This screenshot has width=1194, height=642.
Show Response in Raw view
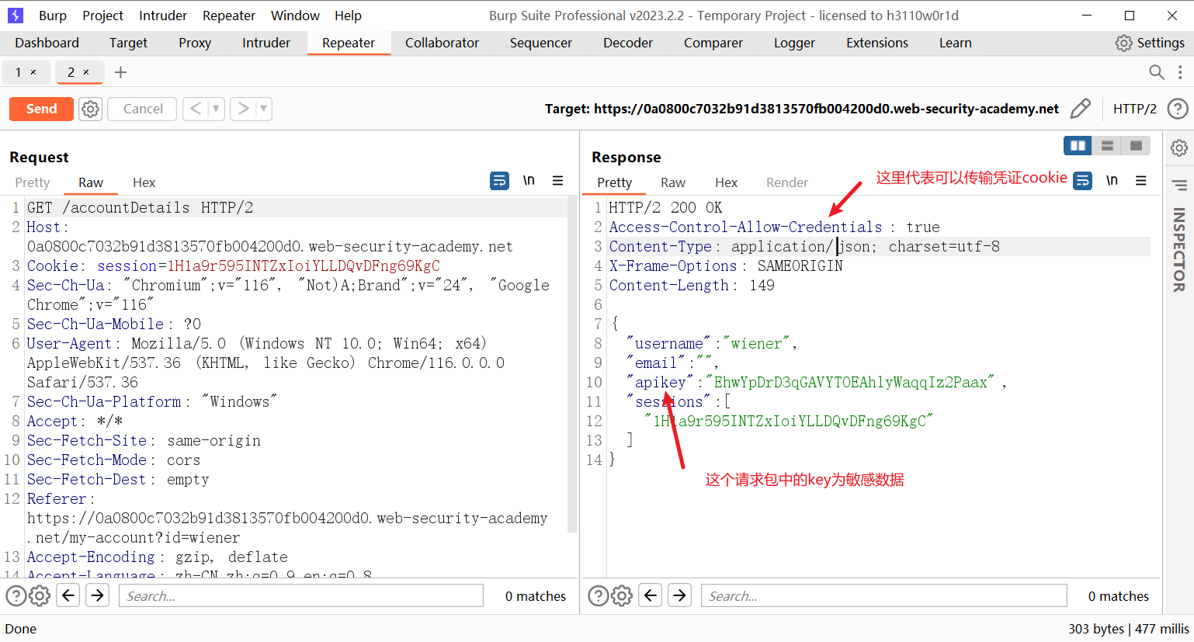673,182
